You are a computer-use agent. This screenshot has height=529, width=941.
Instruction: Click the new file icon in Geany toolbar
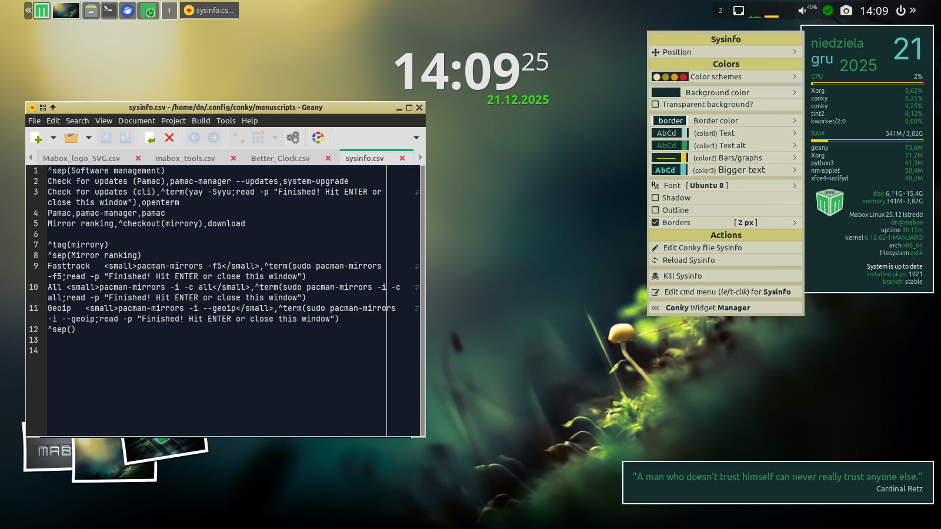click(x=36, y=138)
